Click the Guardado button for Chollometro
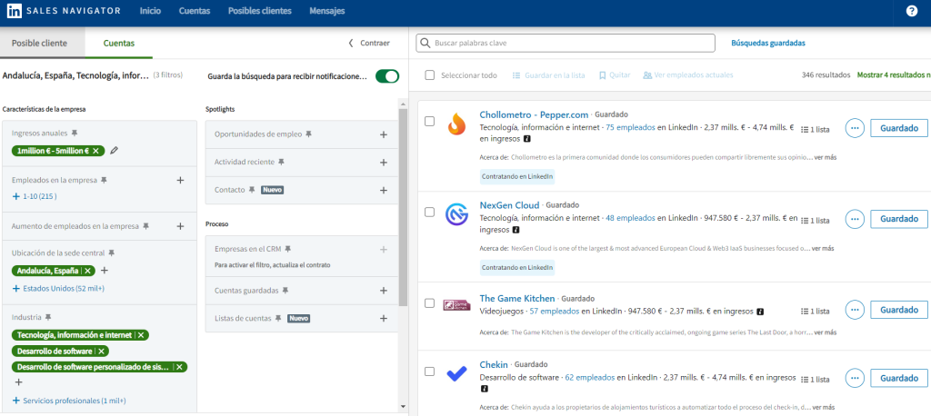Screen dimensions: 931x416 point(899,127)
